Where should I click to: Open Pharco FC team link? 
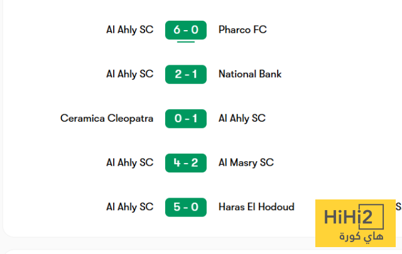[242, 29]
